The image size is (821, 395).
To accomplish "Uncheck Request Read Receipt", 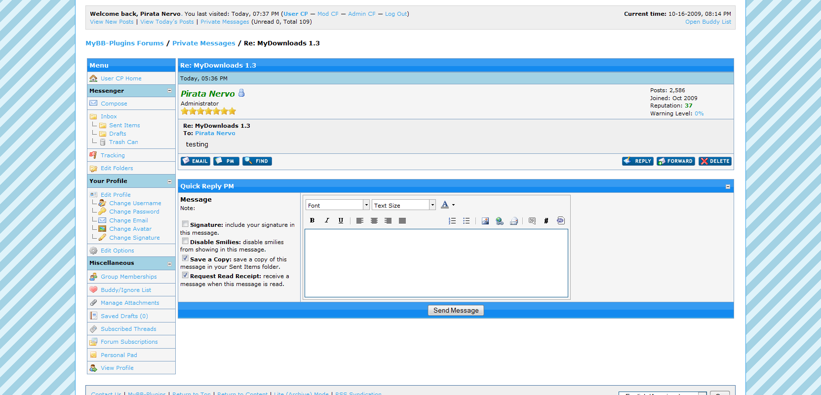I will point(185,275).
